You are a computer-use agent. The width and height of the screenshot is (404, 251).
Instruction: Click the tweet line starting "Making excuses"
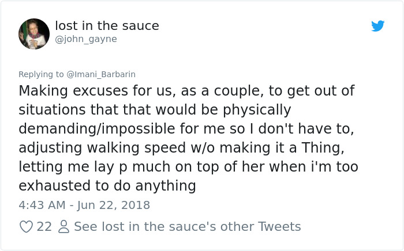pyautogui.click(x=186, y=91)
